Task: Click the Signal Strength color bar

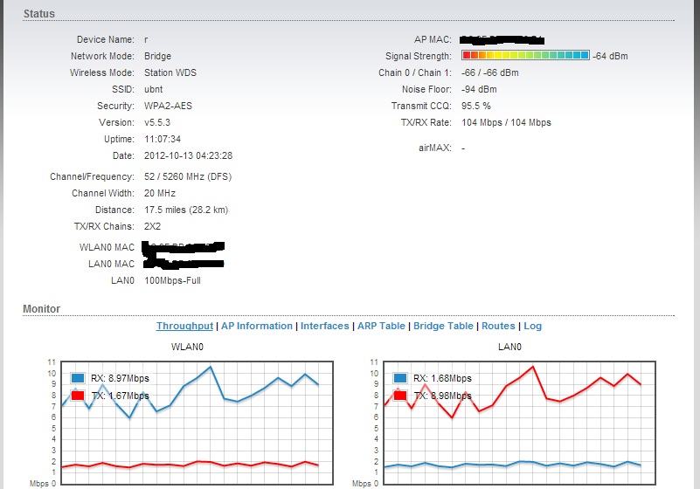Action: coord(525,55)
